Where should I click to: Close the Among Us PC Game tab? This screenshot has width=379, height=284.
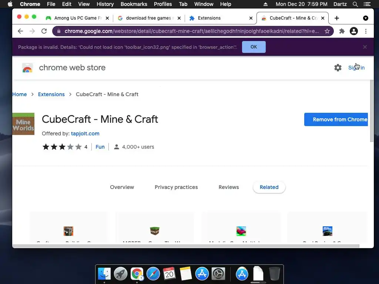[x=107, y=18]
